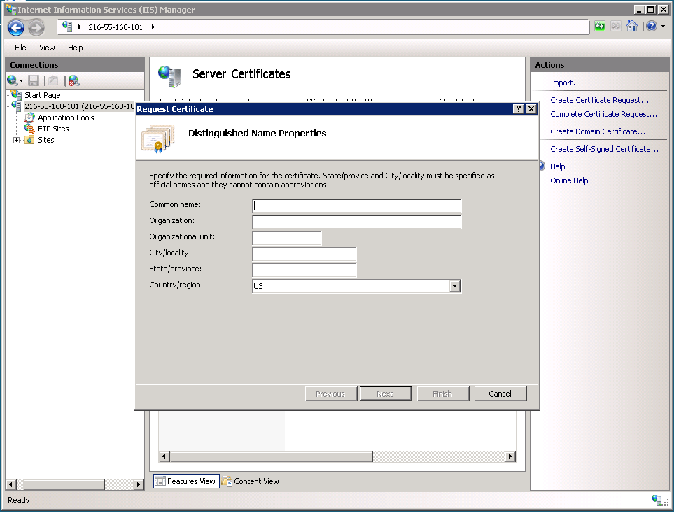This screenshot has height=512, width=674.
Task: Open the Help menu
Action: [75, 48]
